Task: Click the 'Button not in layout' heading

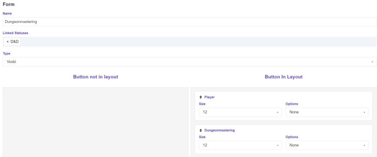Action: [95, 77]
